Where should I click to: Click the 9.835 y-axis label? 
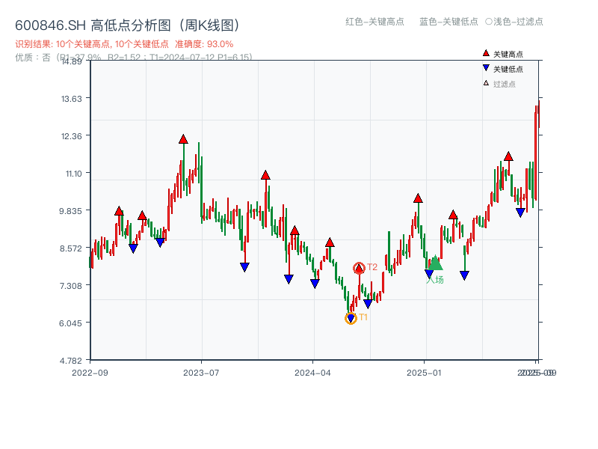(x=70, y=211)
